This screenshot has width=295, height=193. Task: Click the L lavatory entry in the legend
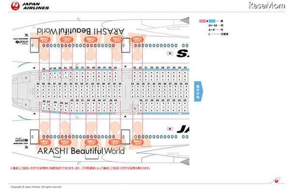(x=218, y=34)
